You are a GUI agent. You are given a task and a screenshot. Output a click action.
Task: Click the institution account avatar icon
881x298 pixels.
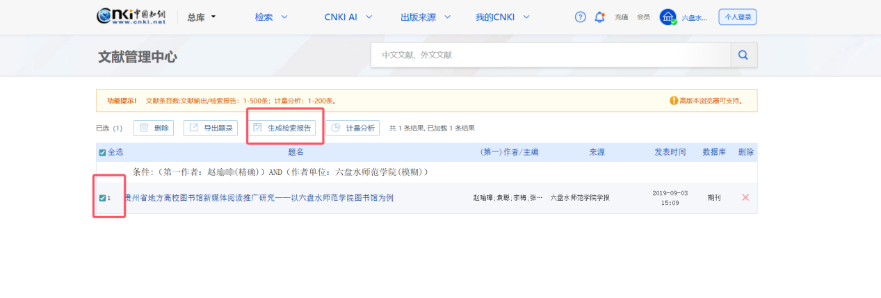tap(668, 17)
